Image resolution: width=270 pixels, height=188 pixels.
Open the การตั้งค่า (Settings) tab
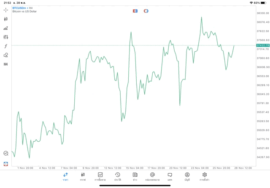click(x=205, y=176)
